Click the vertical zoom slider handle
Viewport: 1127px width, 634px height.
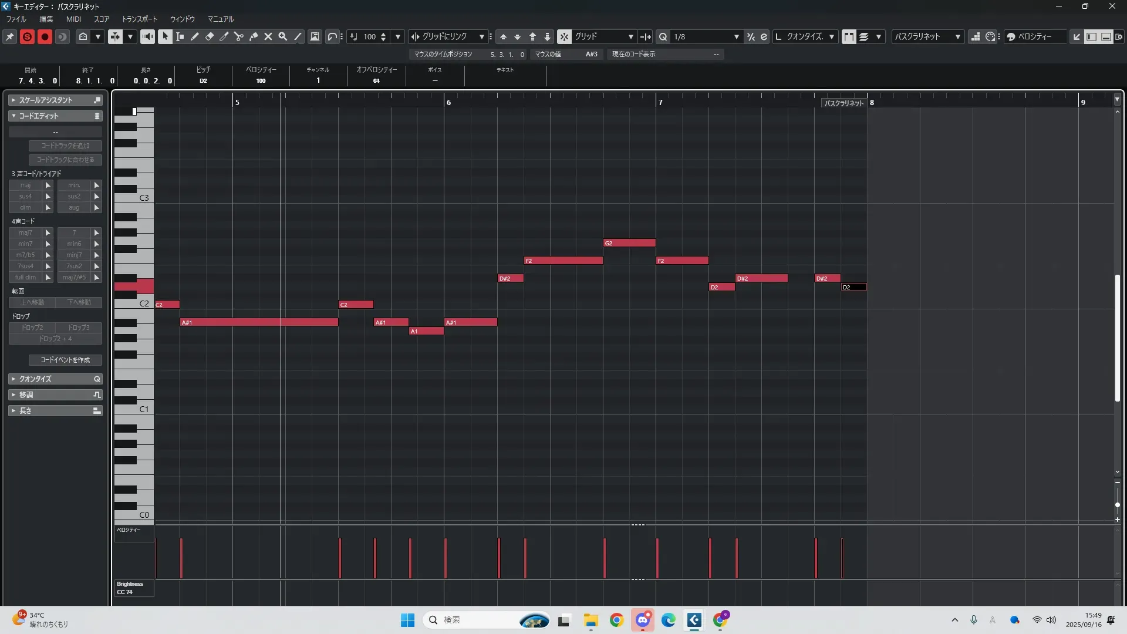point(1117,505)
